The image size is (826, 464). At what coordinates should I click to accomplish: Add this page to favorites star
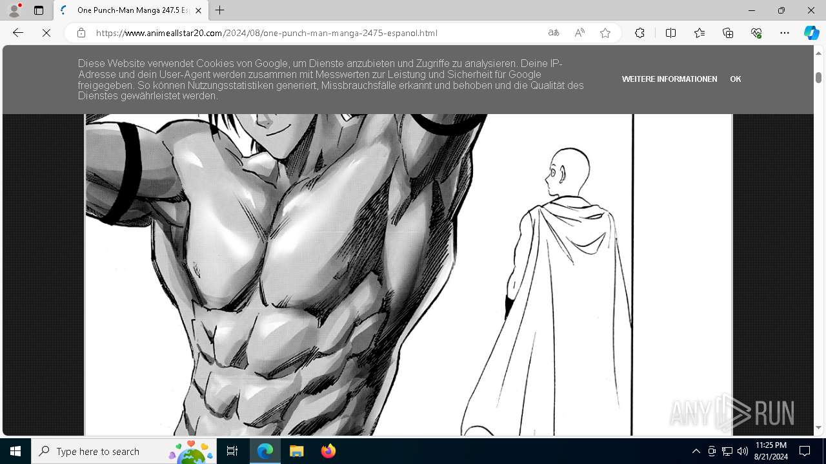pyautogui.click(x=605, y=33)
